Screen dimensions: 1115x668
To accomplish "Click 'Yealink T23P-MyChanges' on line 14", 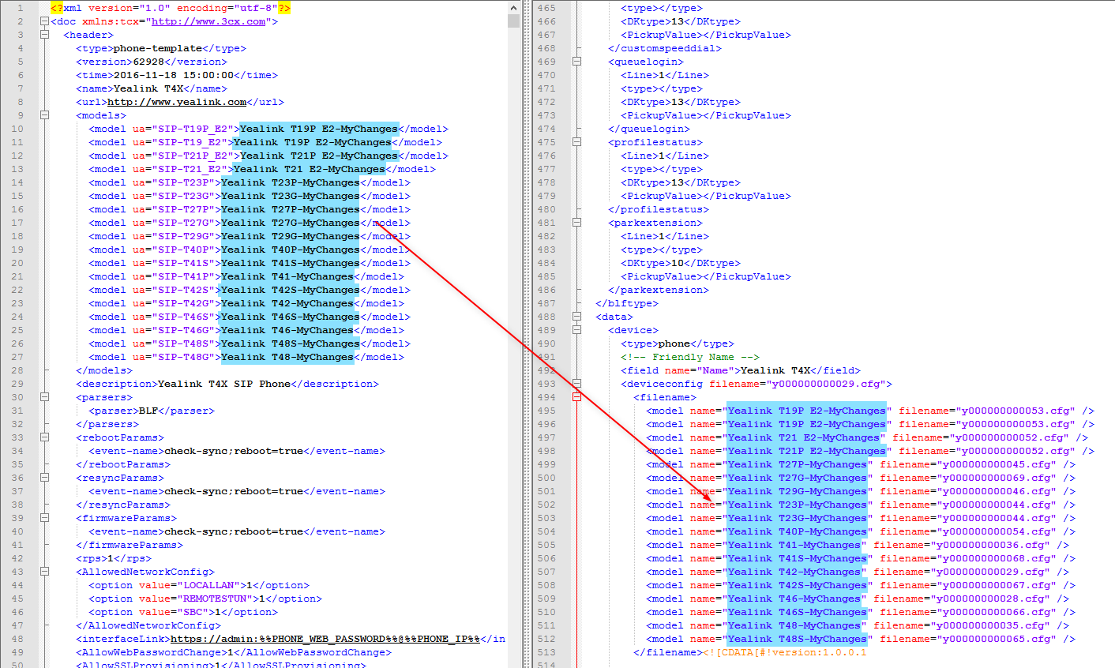I will click(291, 182).
